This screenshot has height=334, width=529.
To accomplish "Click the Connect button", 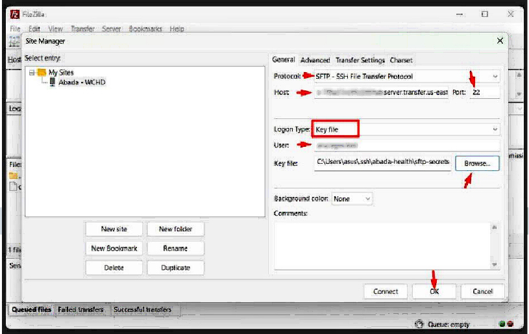I will pyautogui.click(x=386, y=292).
